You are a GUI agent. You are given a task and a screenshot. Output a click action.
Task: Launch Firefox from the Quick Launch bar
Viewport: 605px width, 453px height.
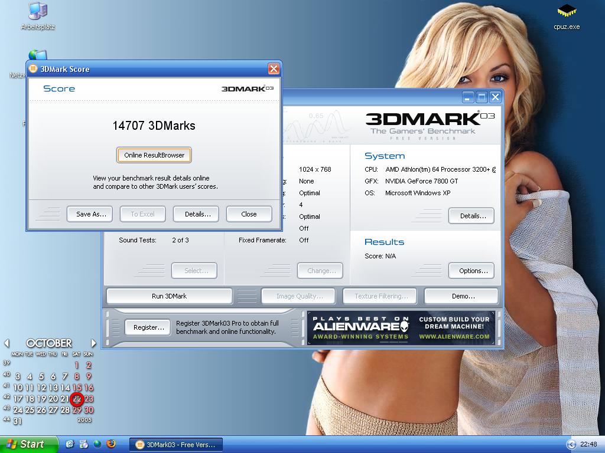111,444
